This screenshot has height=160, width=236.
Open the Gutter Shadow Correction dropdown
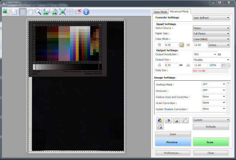[x=214, y=109]
